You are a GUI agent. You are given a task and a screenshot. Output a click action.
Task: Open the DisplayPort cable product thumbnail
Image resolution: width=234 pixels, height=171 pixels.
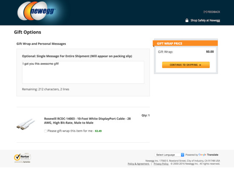point(26,124)
